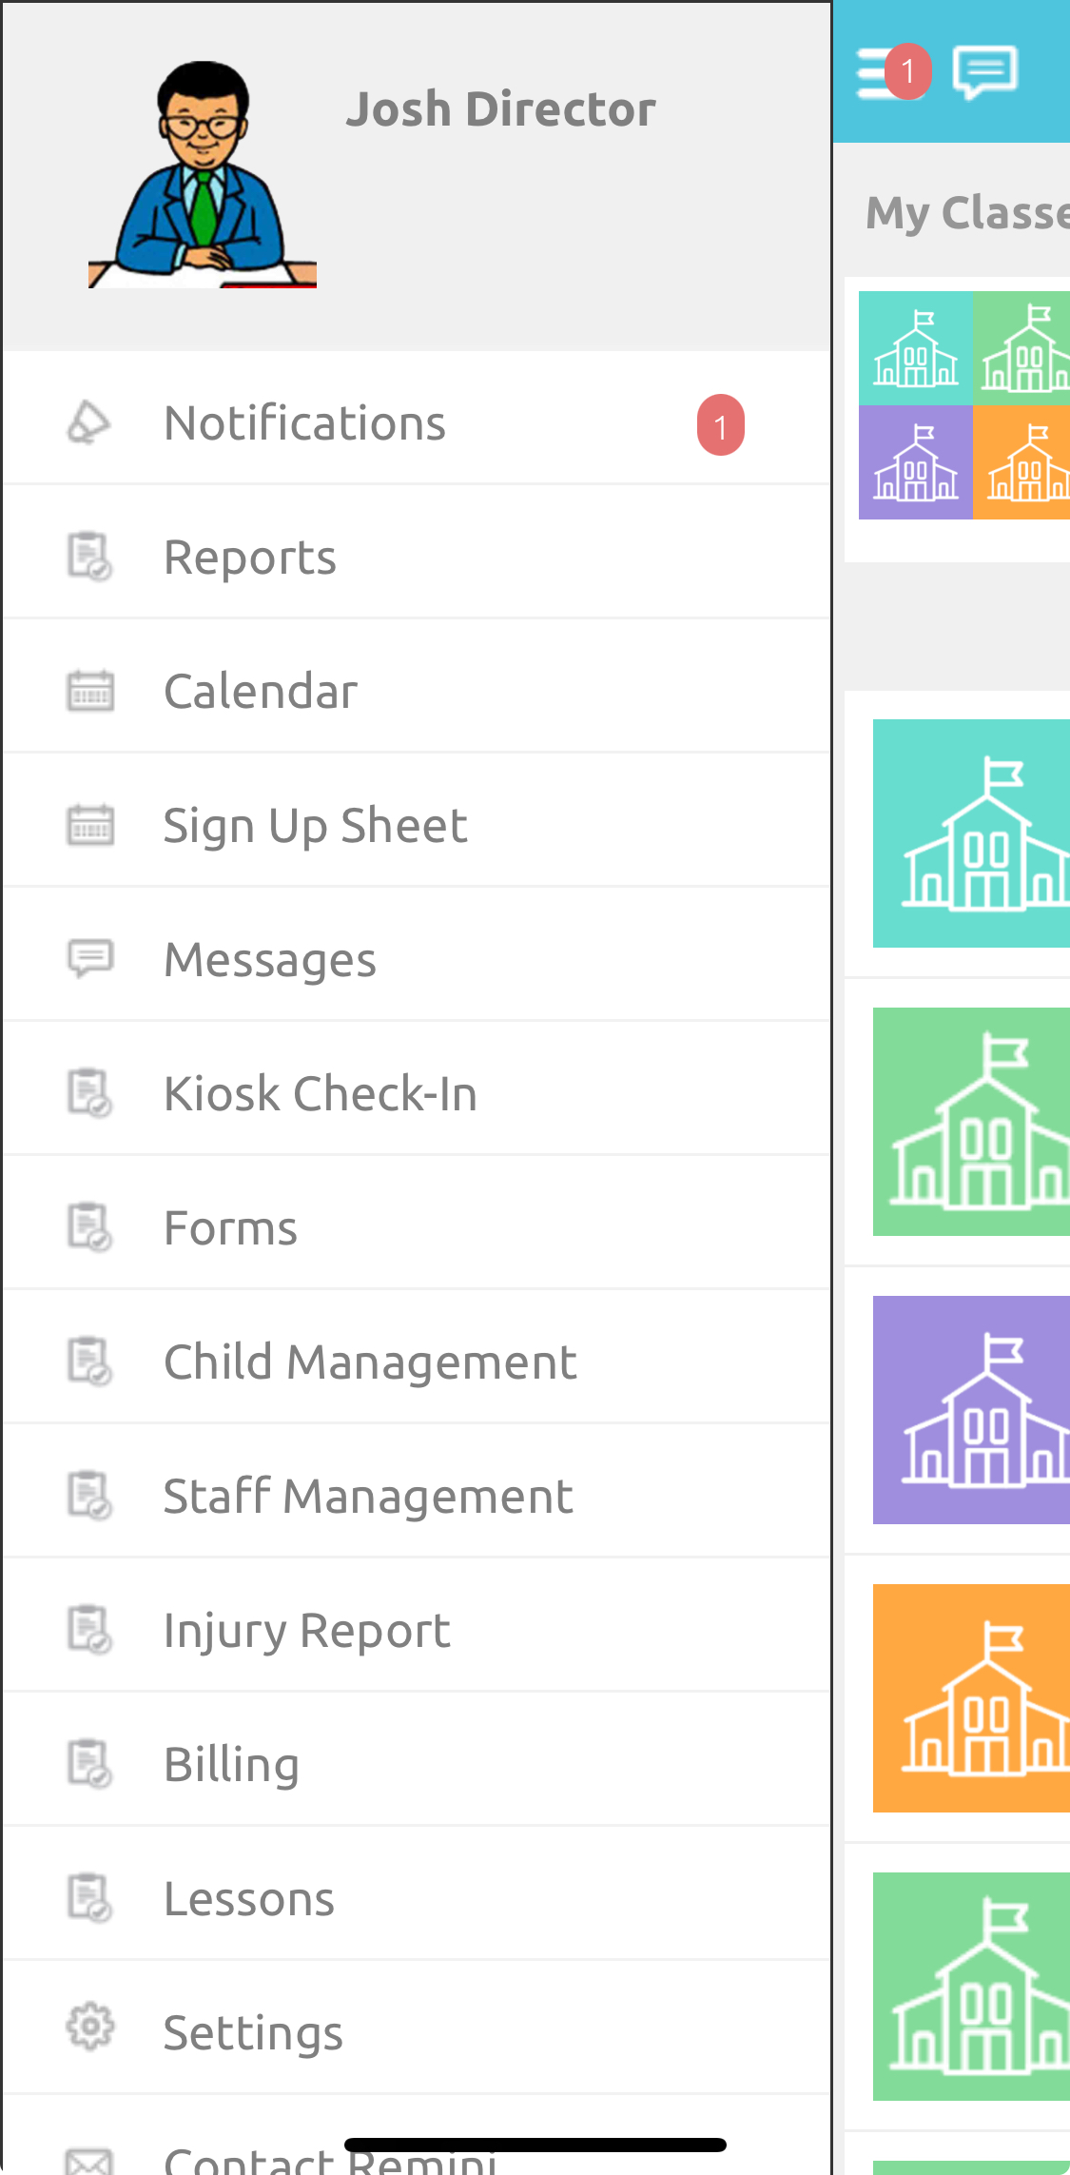Open the Notifications bell icon
This screenshot has width=1070, height=2175.
point(88,421)
